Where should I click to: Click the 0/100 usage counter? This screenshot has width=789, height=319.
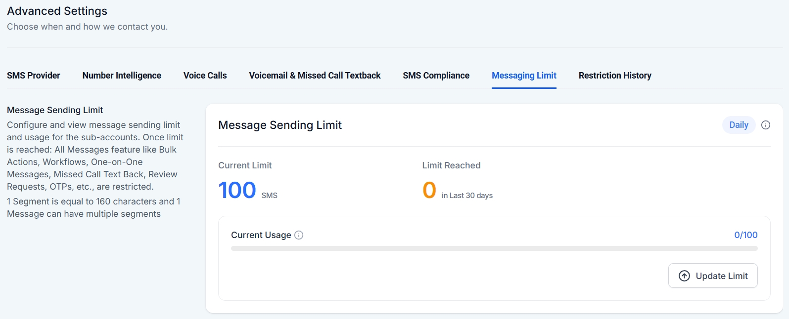(745, 235)
